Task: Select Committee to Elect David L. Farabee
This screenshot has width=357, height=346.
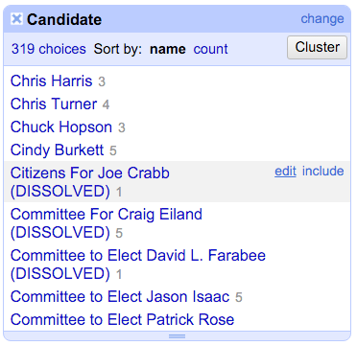Action: pyautogui.click(x=138, y=265)
